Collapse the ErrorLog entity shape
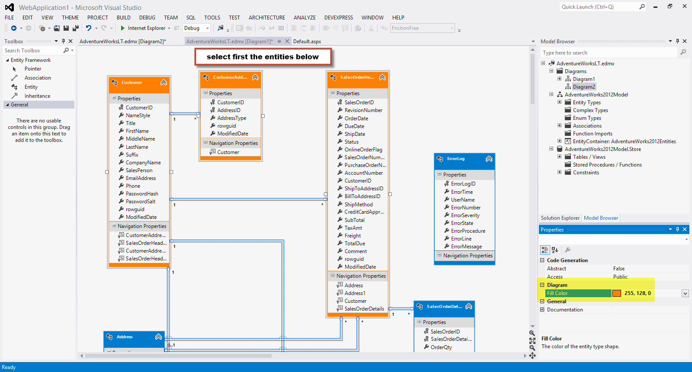This screenshot has width=692, height=372. pyautogui.click(x=489, y=159)
